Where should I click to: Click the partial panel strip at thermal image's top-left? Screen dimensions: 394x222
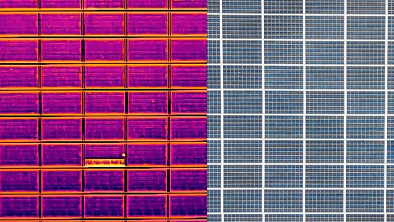(x=19, y=4)
